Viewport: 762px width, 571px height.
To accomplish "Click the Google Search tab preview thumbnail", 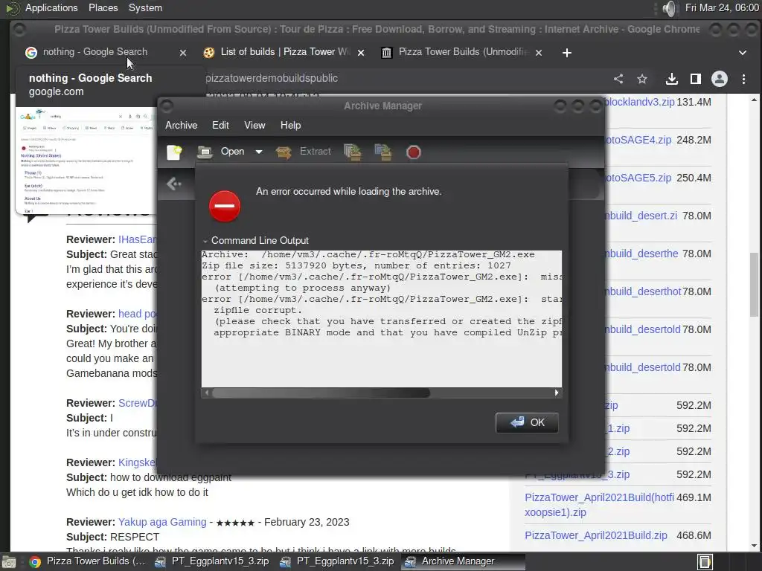I will tap(86, 161).
